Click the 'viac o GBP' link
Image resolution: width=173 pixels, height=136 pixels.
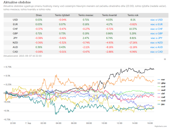(156, 33)
